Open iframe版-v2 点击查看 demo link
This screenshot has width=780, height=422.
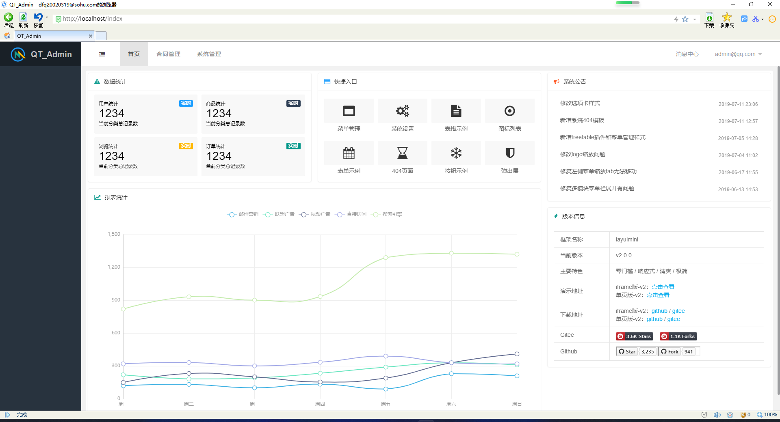(x=663, y=287)
